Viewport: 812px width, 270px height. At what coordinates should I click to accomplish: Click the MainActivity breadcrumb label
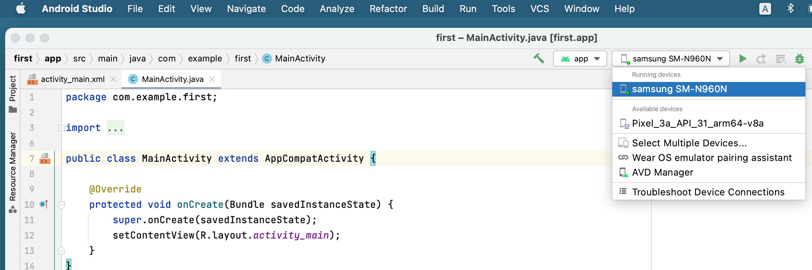coord(300,59)
